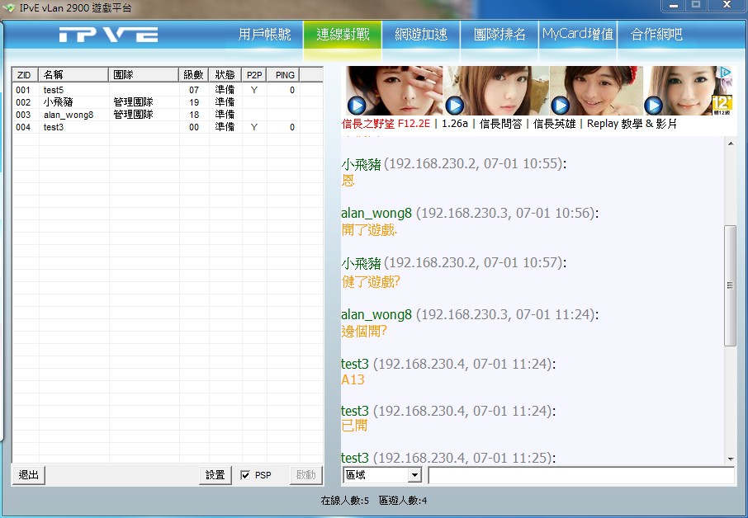This screenshot has width=748, height=518.
Task: Open the 合作網吧 tab
Action: (x=656, y=35)
